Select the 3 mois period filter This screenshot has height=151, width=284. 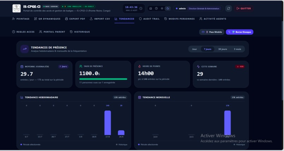pos(237,49)
